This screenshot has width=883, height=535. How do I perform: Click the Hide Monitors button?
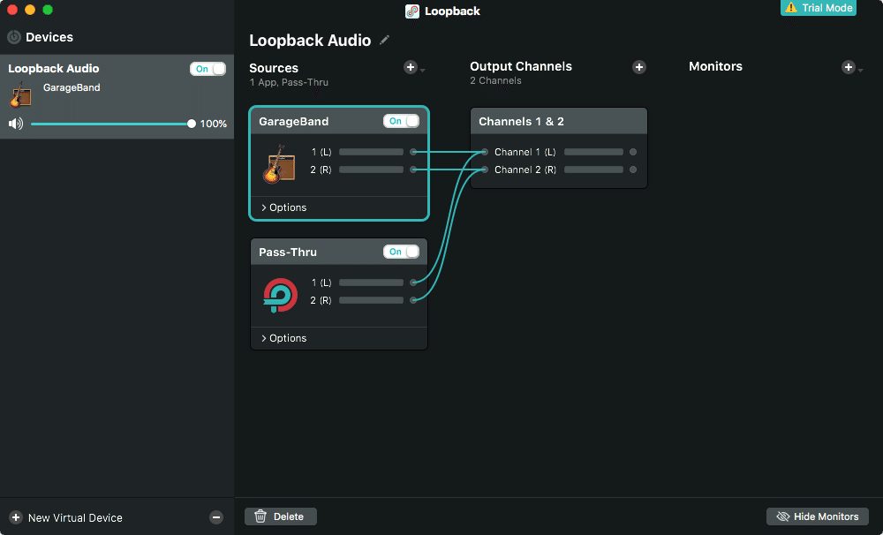817,516
